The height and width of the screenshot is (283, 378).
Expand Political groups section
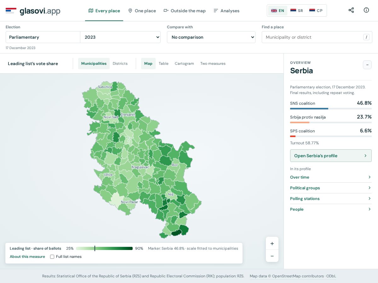click(x=331, y=188)
